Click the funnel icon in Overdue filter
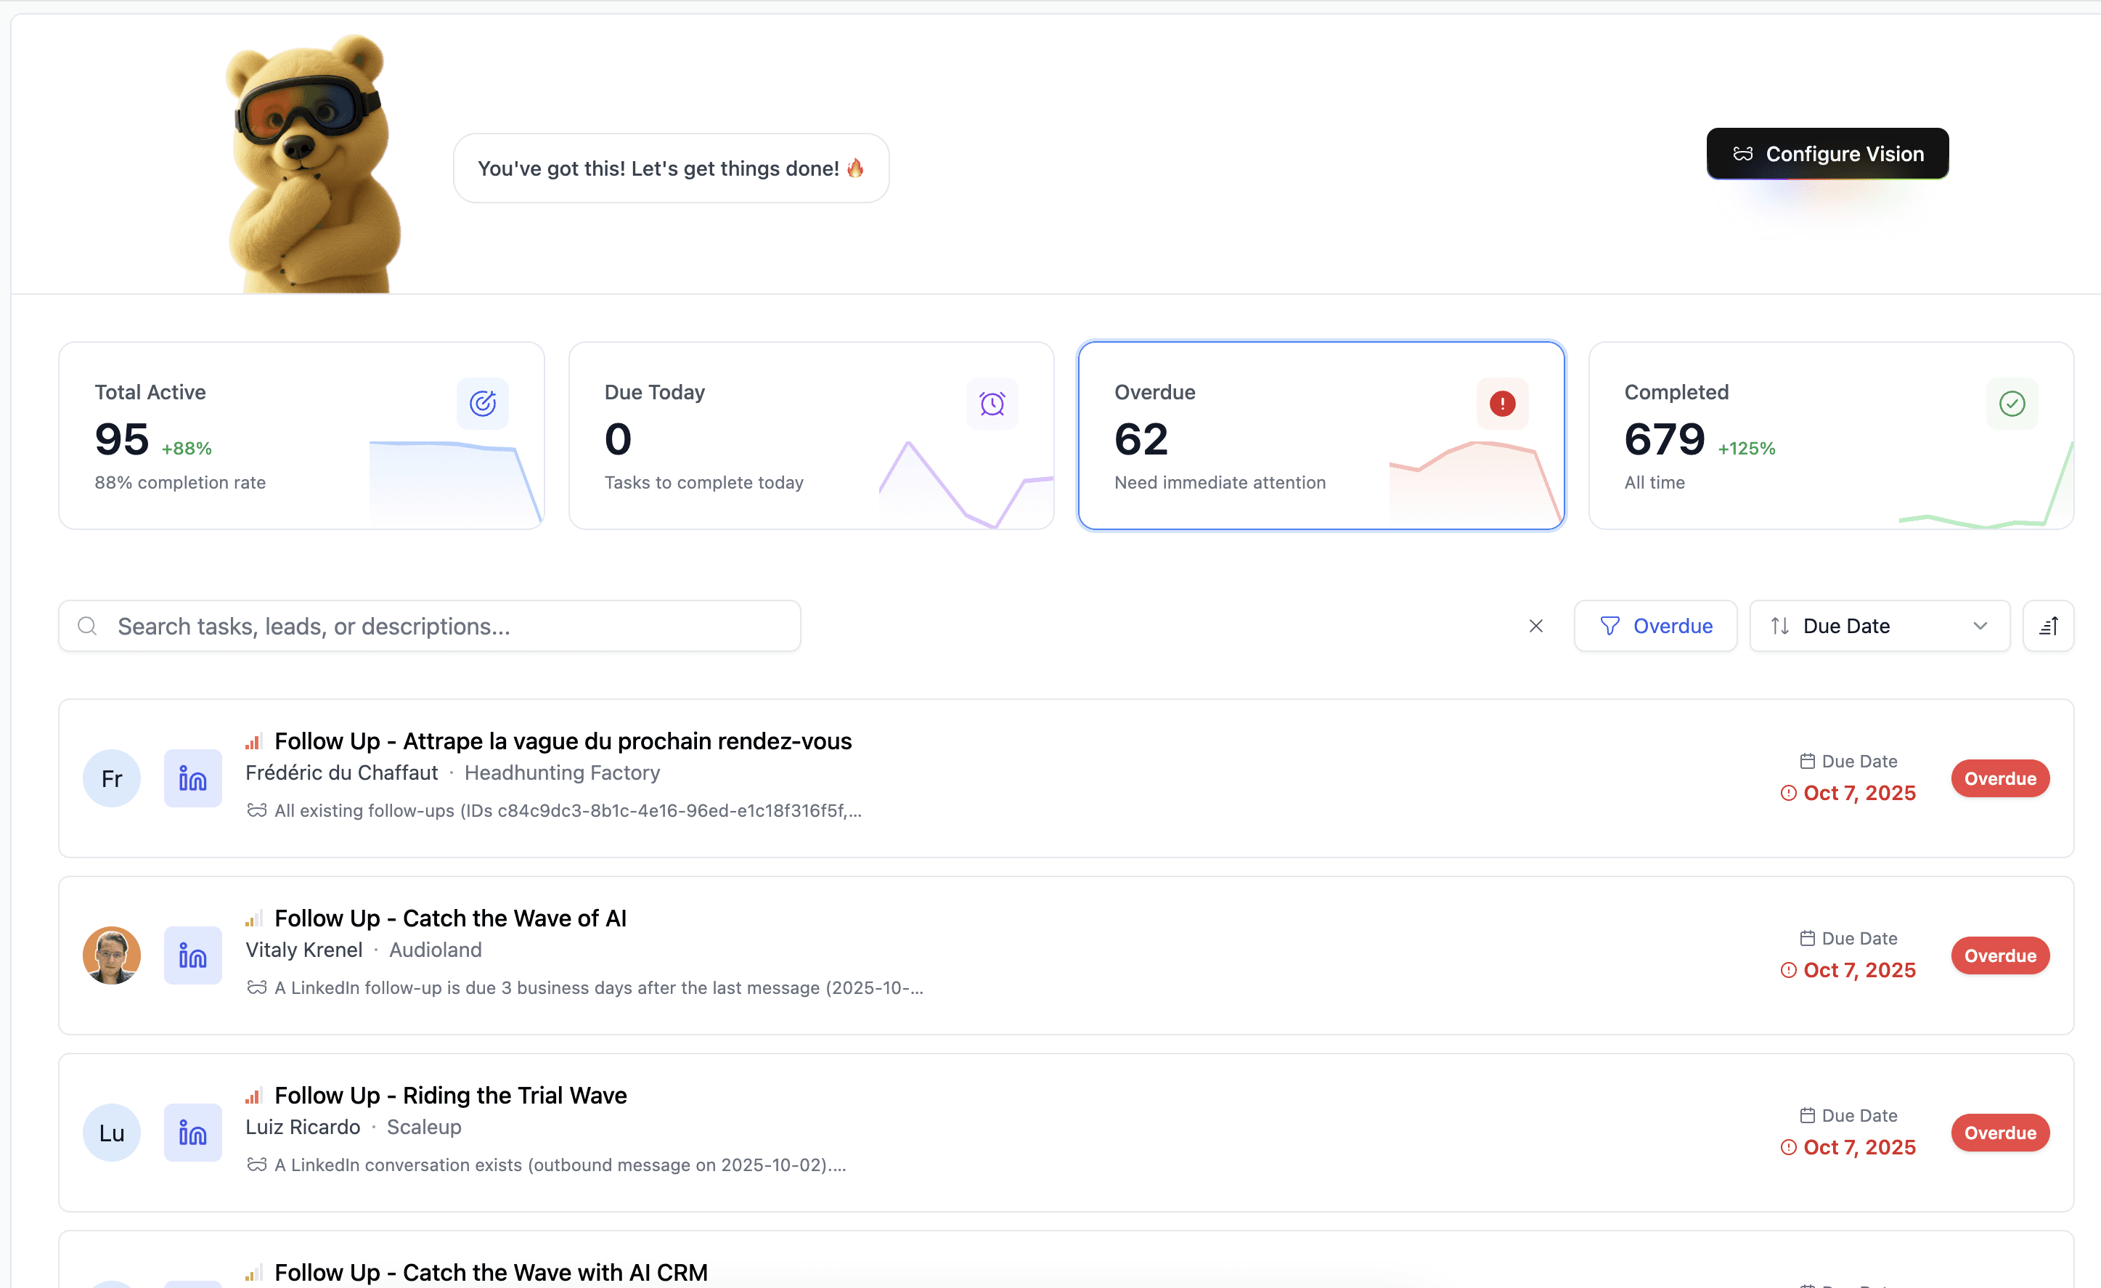This screenshot has height=1288, width=2101. tap(1610, 626)
